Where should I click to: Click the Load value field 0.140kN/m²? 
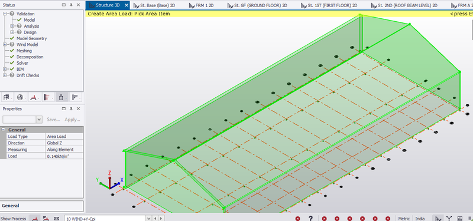(64, 156)
